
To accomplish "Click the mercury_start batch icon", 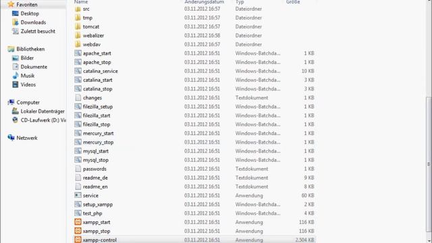I will [x=78, y=133].
